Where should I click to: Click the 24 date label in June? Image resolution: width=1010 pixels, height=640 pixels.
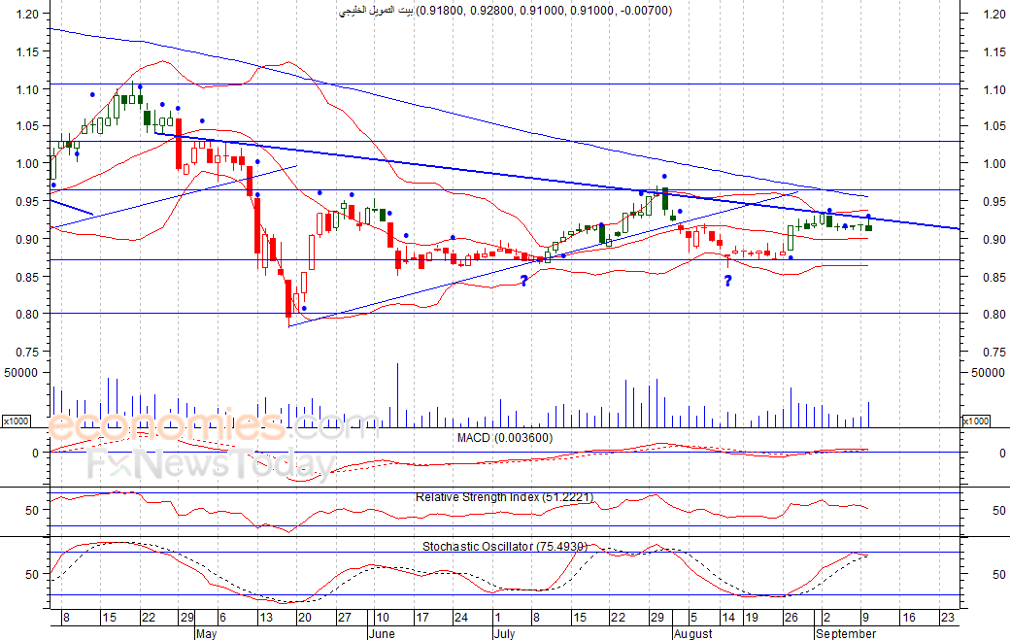[460, 618]
